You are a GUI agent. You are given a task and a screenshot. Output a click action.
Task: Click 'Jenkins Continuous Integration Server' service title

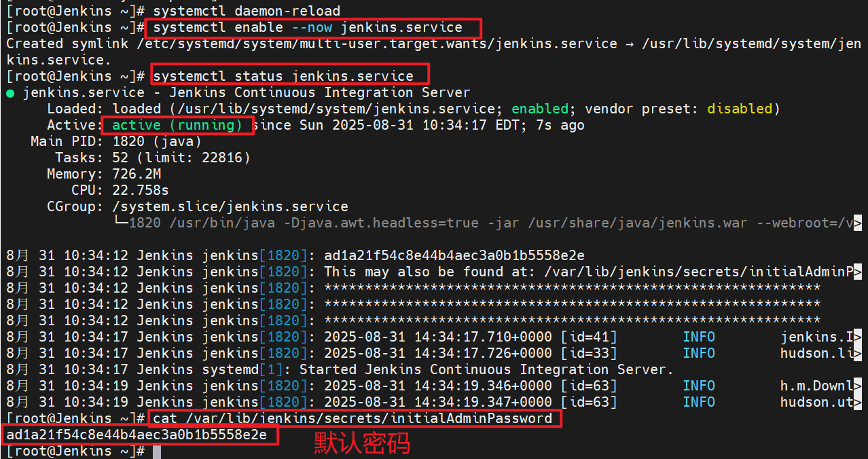click(319, 92)
